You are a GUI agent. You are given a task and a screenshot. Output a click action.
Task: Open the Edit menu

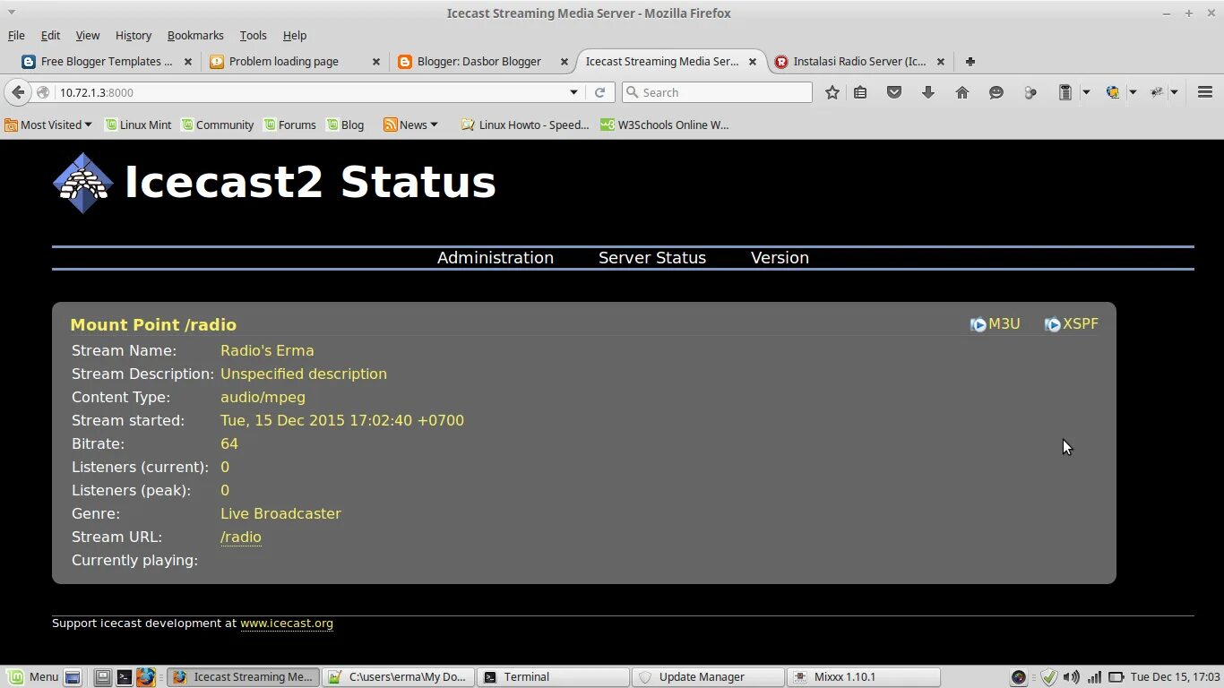(50, 36)
